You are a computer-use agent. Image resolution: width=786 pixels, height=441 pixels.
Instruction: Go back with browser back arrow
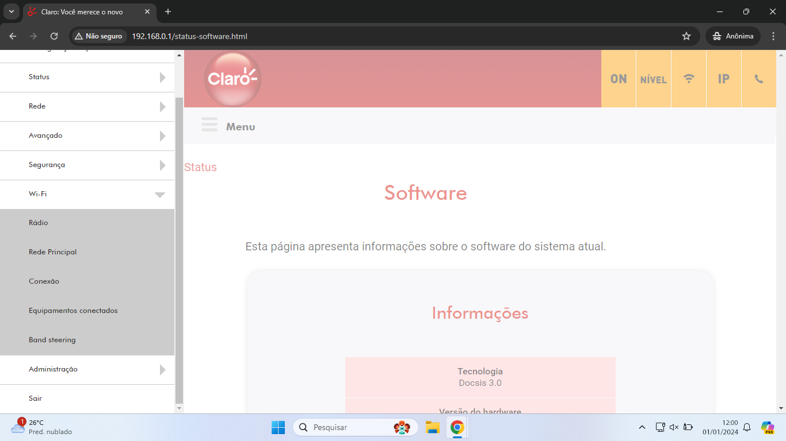point(13,36)
